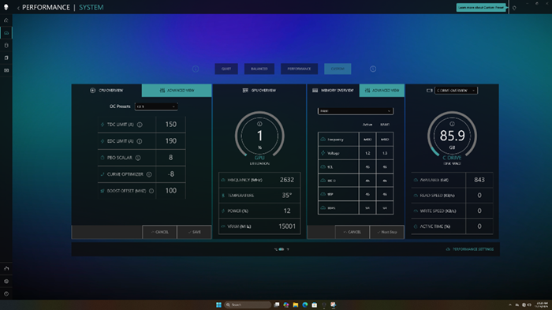This screenshot has height=310, width=552.
Task: Open the Windows Start menu
Action: [218, 304]
